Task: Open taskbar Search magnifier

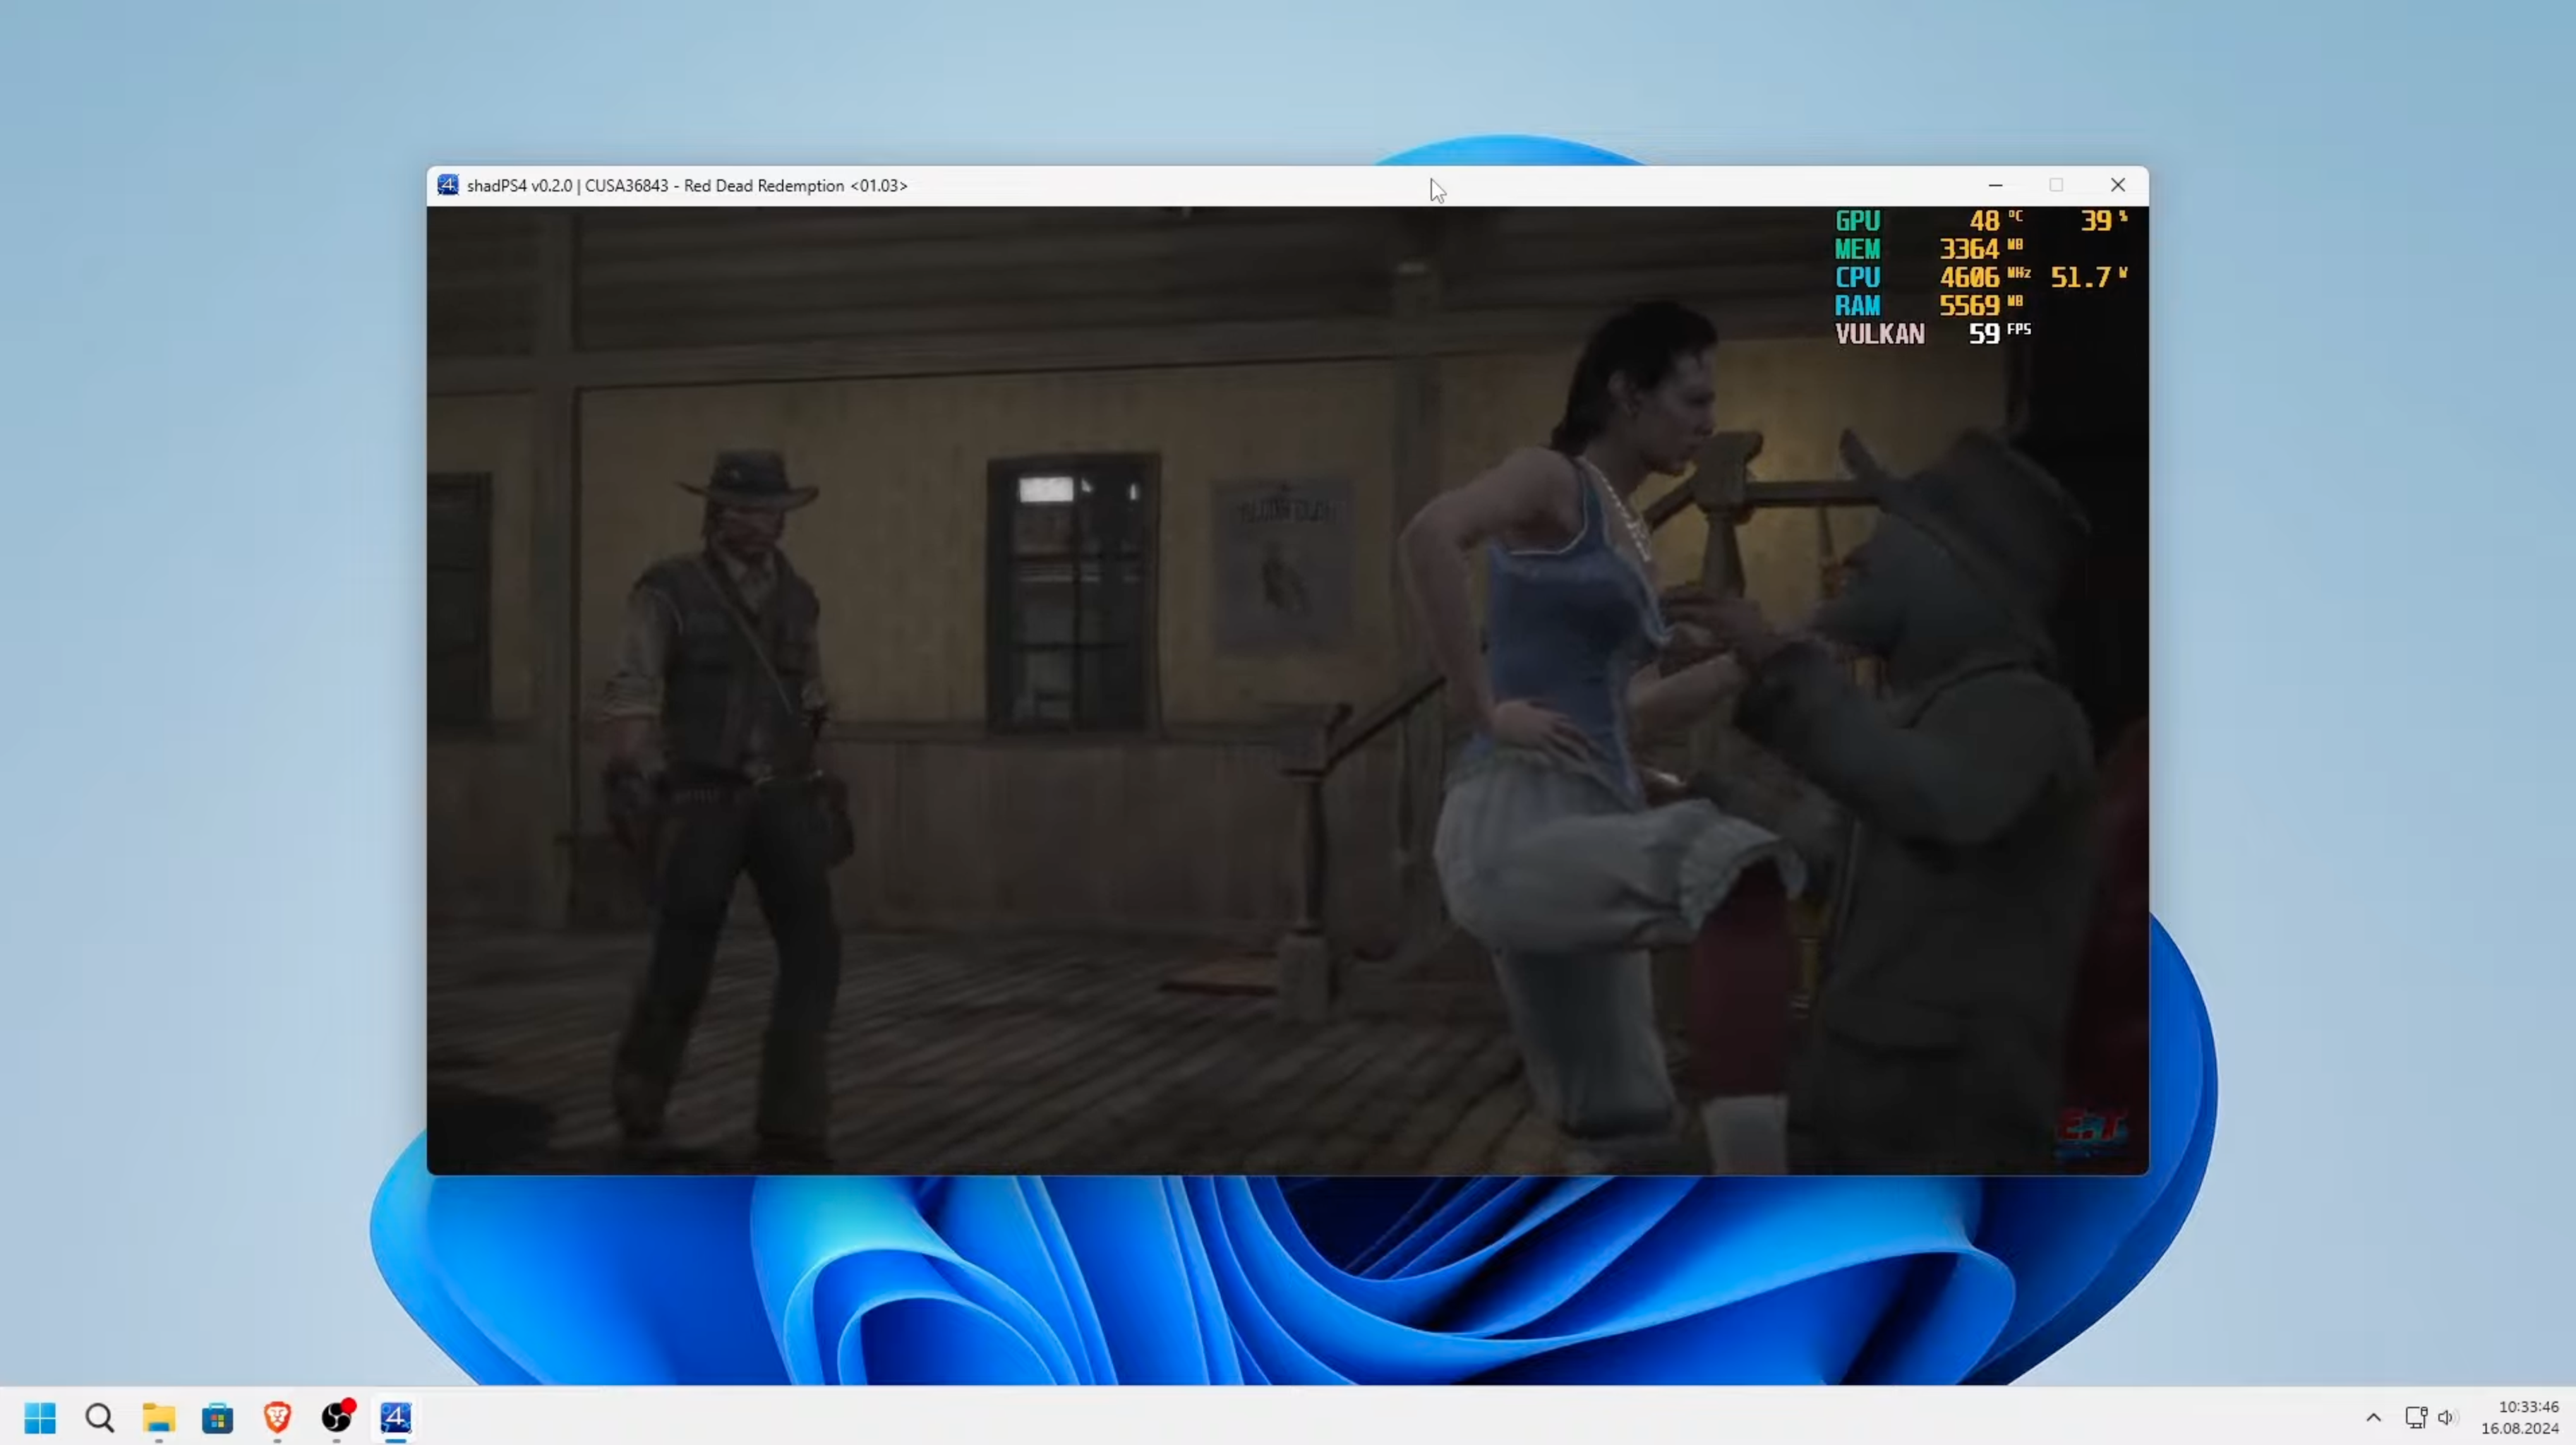Action: 99,1417
